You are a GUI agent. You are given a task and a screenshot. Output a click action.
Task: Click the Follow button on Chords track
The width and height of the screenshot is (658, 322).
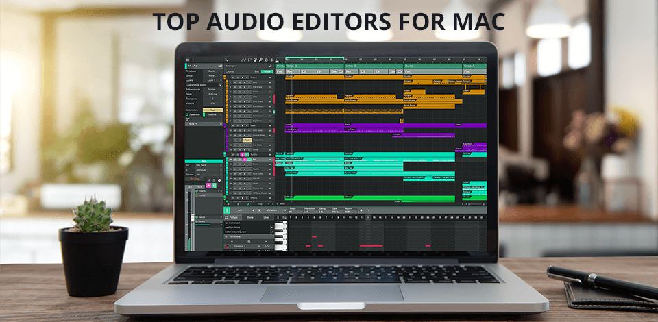pyautogui.click(x=267, y=72)
